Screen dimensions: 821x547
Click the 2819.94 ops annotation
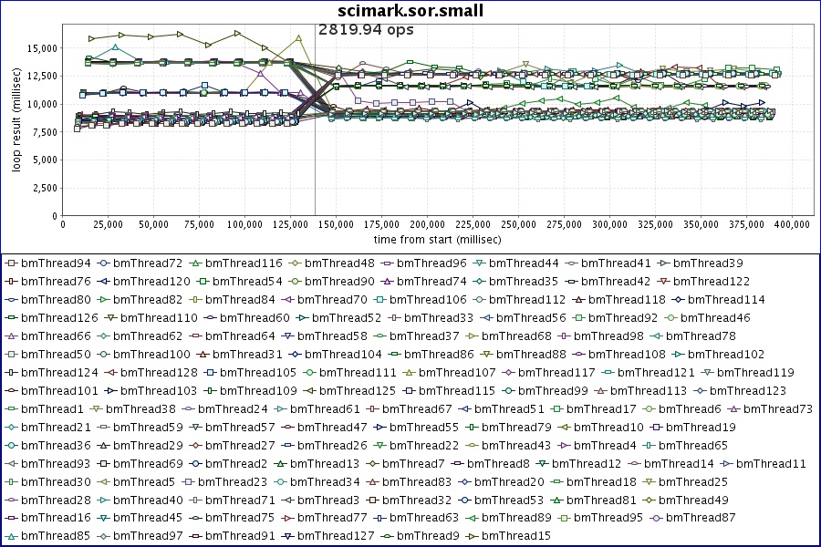(x=366, y=30)
